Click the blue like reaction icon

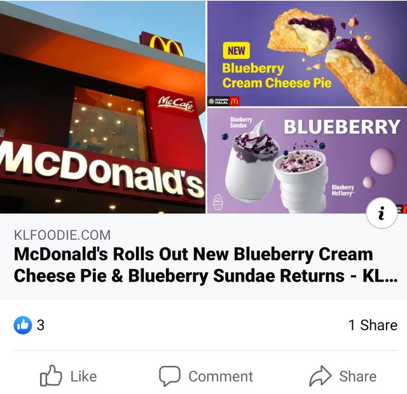[23, 325]
